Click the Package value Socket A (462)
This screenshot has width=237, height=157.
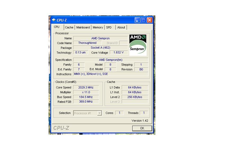coord(100,48)
